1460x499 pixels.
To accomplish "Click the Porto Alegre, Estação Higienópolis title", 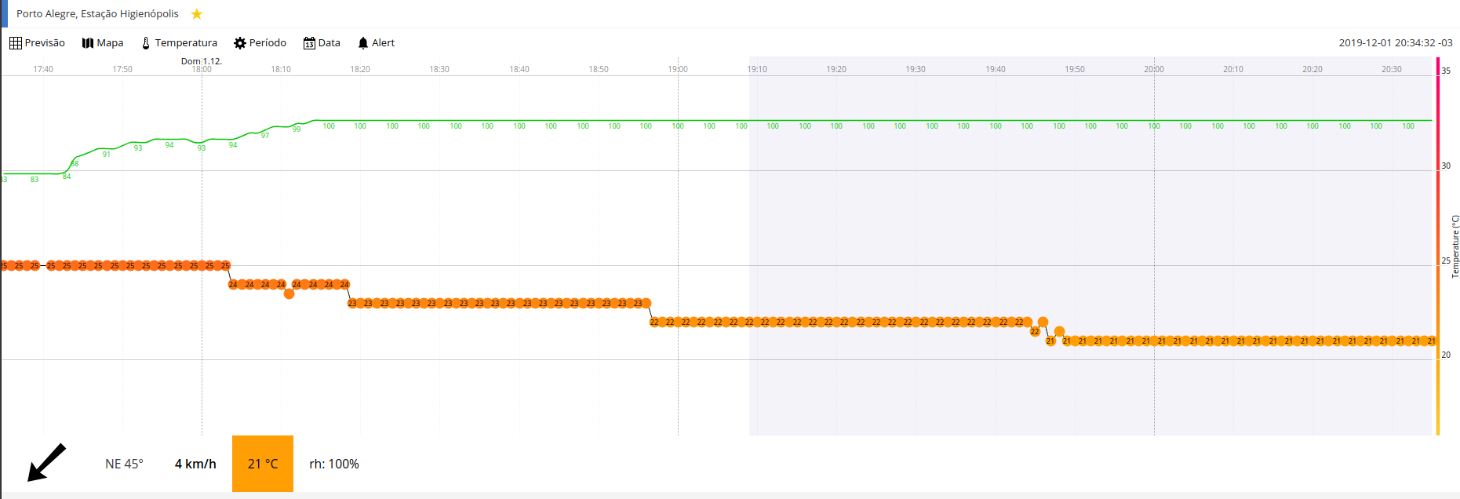I will pyautogui.click(x=97, y=14).
